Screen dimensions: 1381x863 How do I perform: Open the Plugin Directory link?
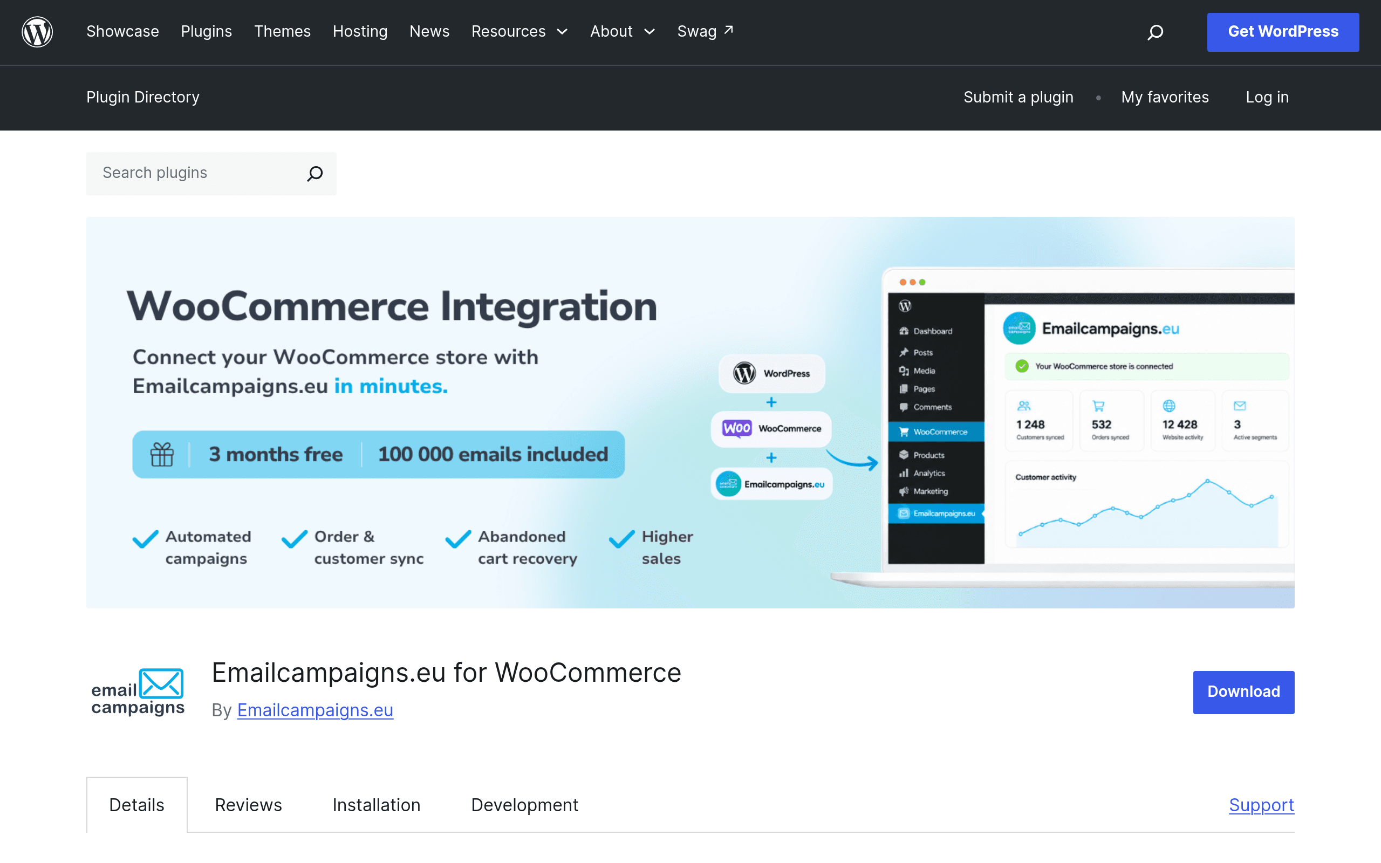[142, 97]
